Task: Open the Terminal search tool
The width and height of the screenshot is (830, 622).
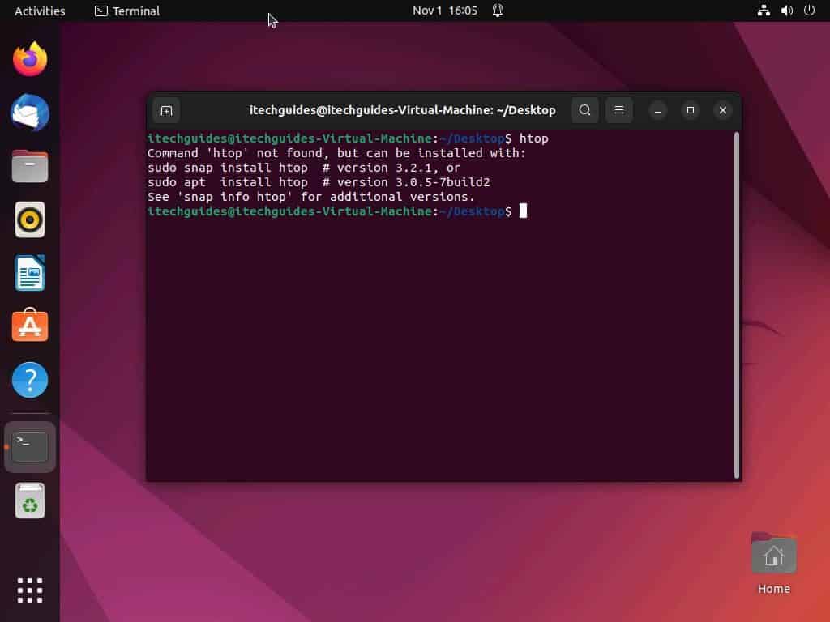Action: tap(585, 110)
